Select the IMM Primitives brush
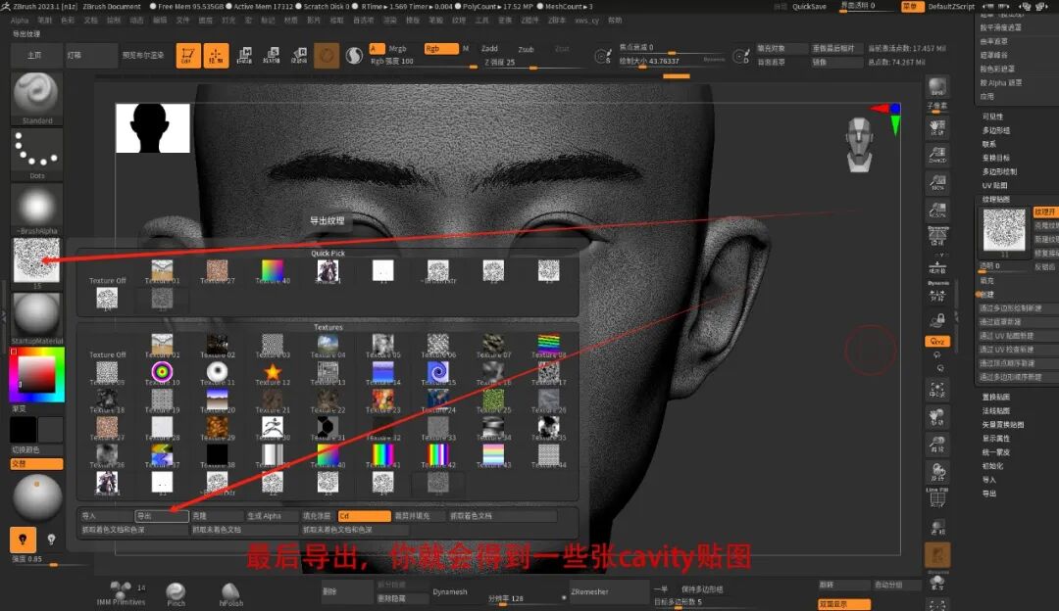This screenshot has height=611, width=1059. pos(123,590)
